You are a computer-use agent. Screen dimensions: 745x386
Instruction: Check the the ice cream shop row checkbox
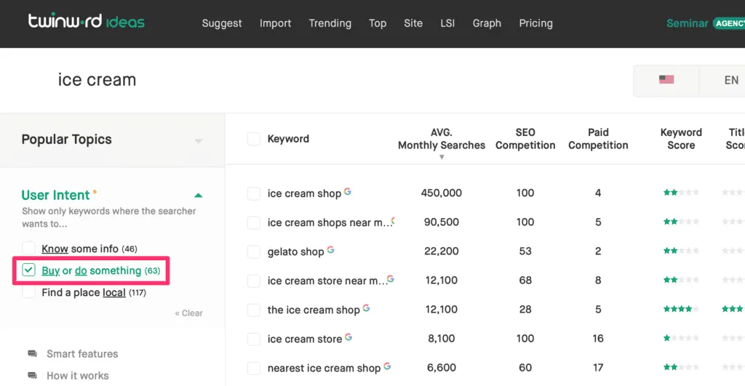coord(254,310)
